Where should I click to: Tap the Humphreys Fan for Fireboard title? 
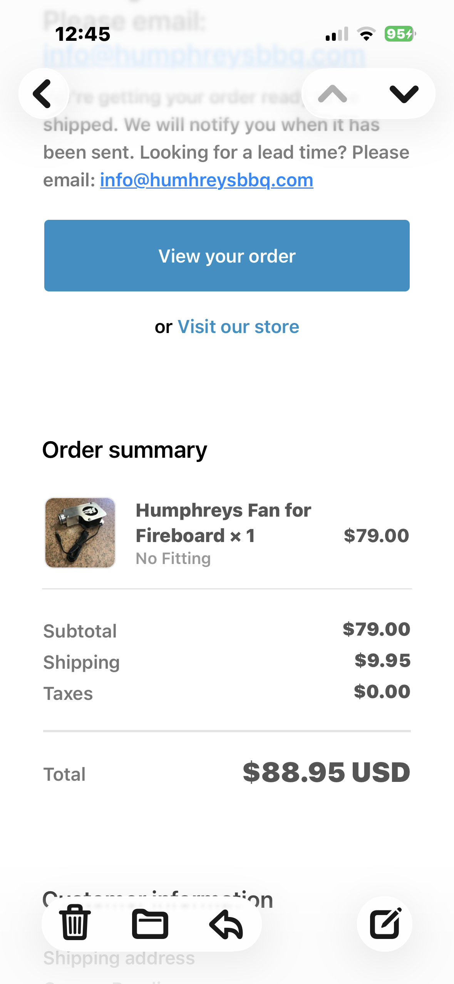point(223,523)
